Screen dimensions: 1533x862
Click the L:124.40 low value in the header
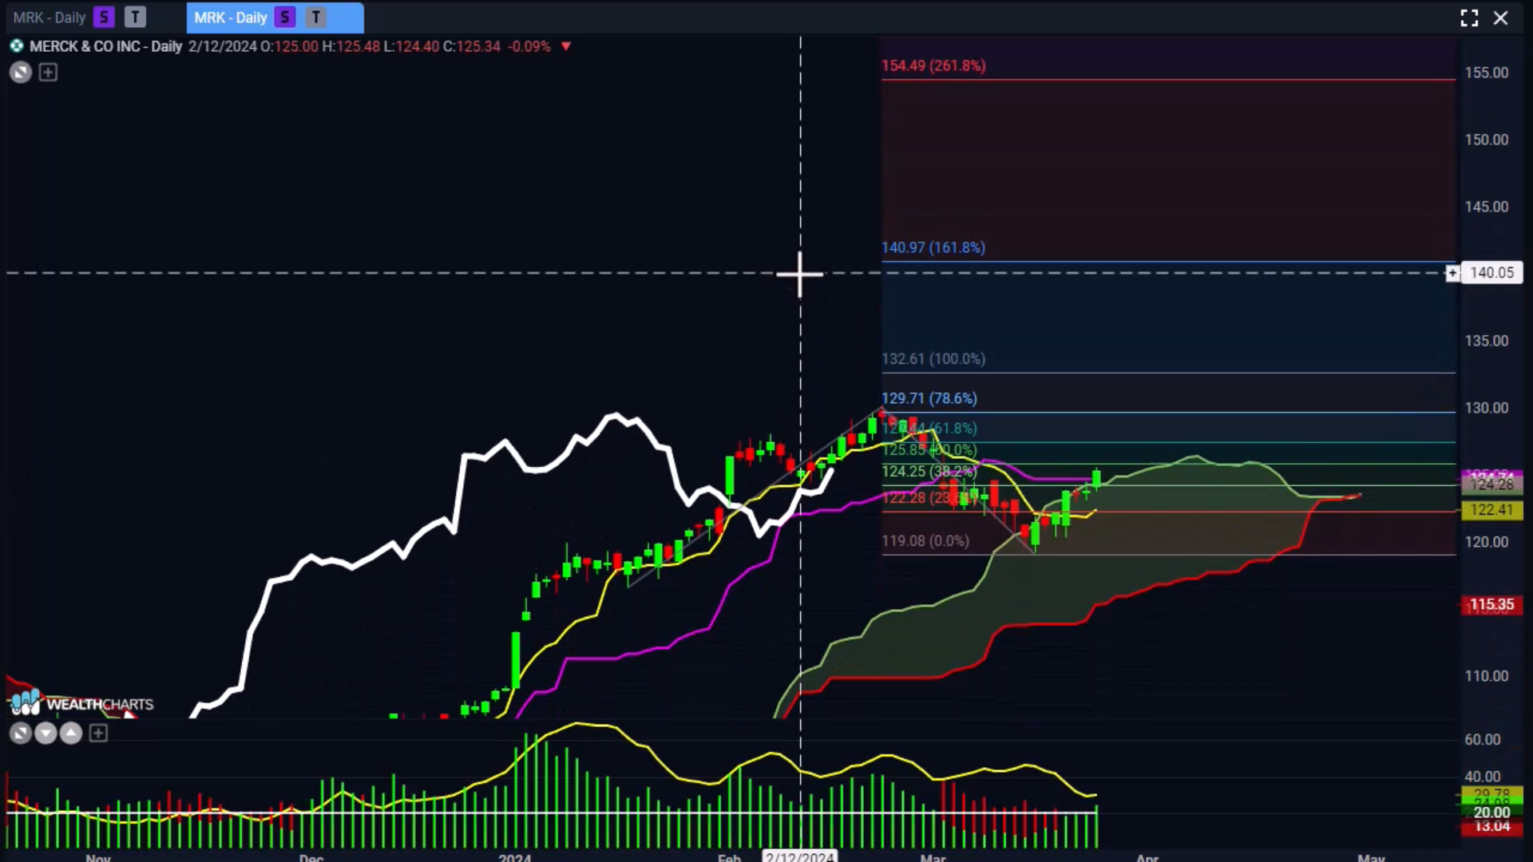(x=411, y=46)
